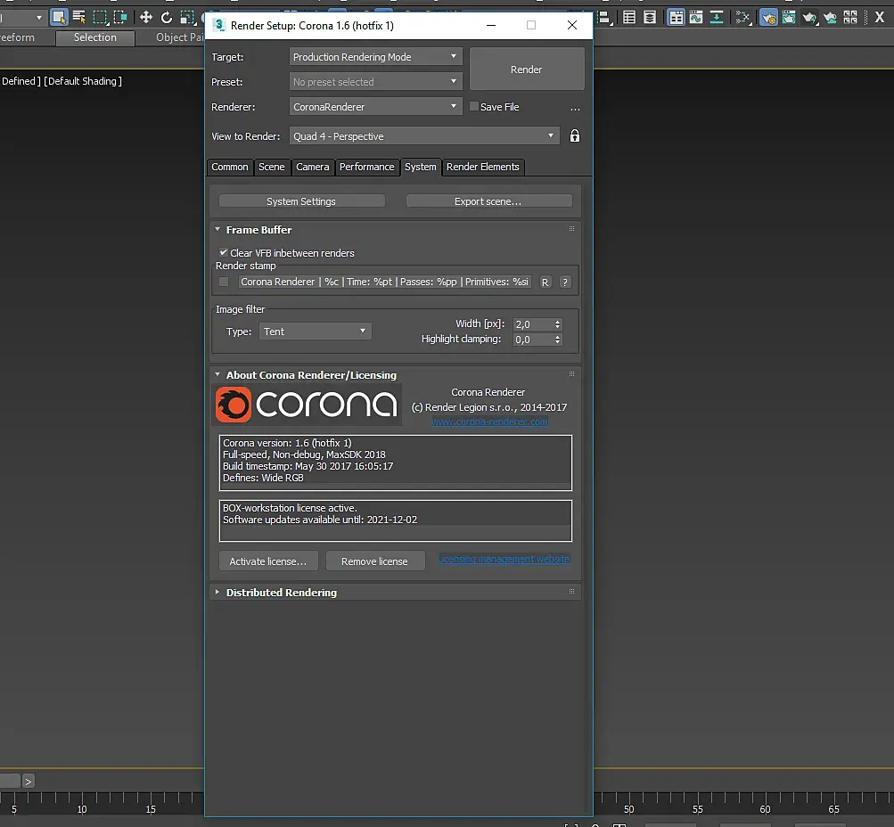Open the www.corona-renderer.com link
This screenshot has width=894, height=827.
(489, 422)
